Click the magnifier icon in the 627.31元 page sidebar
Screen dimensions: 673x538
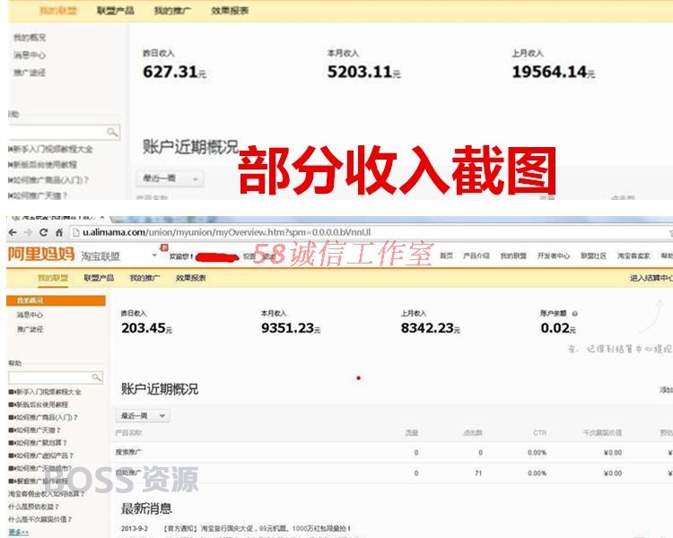pyautogui.click(x=112, y=132)
